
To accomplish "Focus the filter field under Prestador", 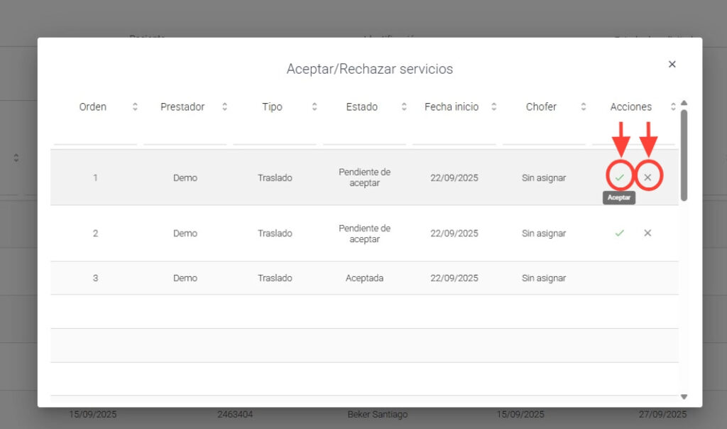I will [x=185, y=135].
